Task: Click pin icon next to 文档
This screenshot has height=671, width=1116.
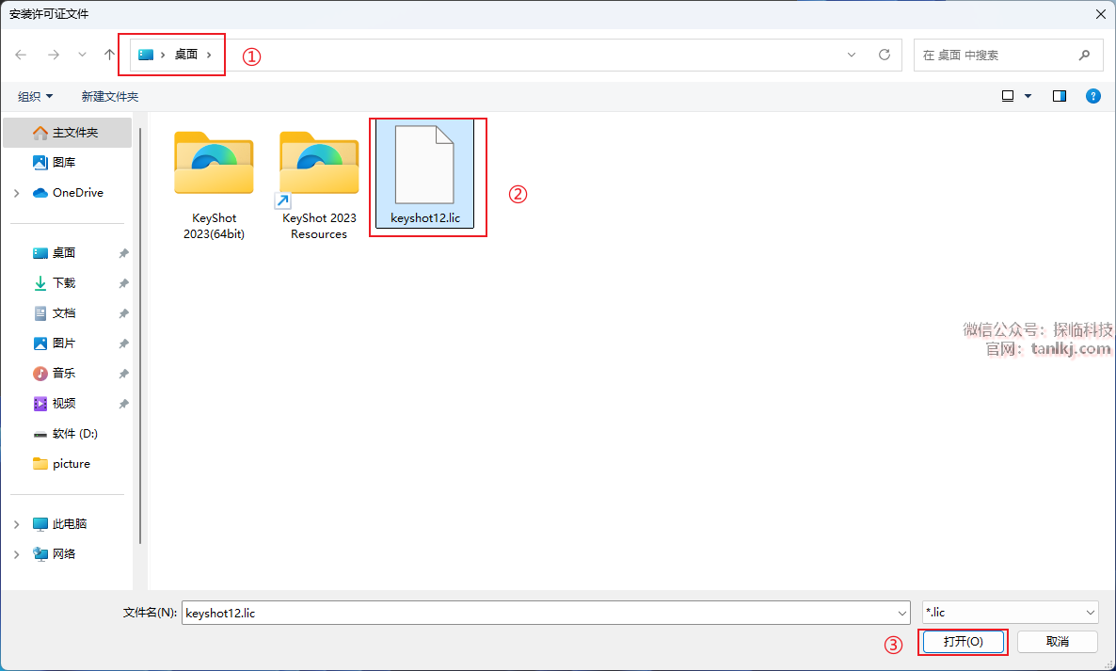Action: [x=123, y=313]
